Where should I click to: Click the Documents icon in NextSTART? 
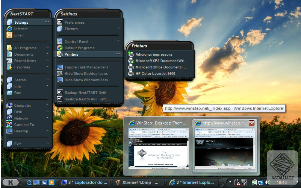coord(9,55)
